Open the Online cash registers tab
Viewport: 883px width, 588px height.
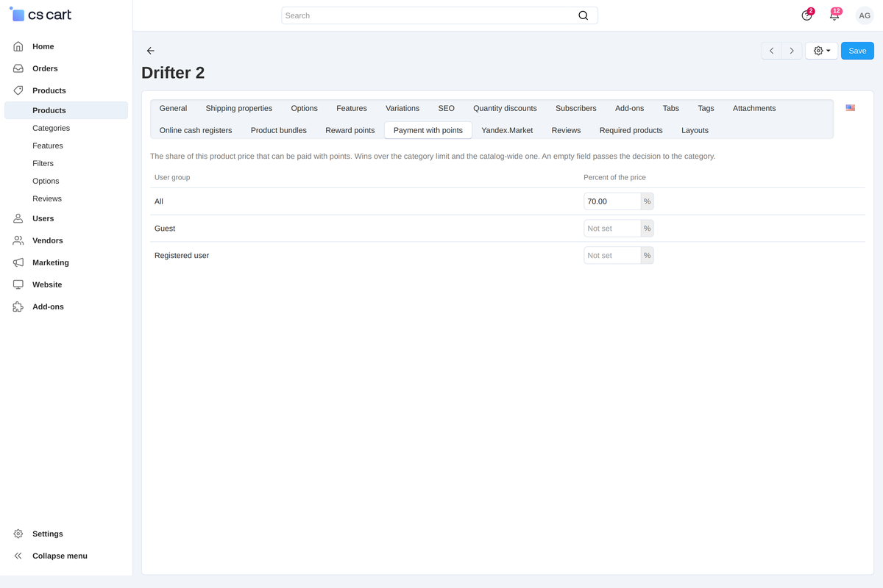196,130
